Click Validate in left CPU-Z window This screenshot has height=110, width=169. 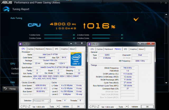pos(66,107)
